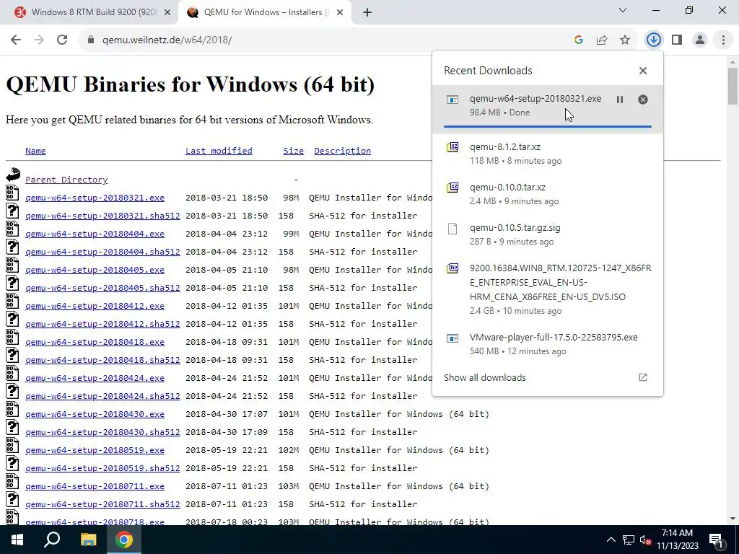Sort listing by the Name column

(35, 151)
